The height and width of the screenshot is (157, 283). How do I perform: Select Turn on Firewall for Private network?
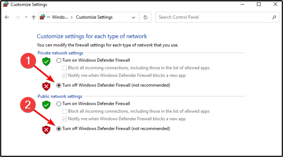59,60
